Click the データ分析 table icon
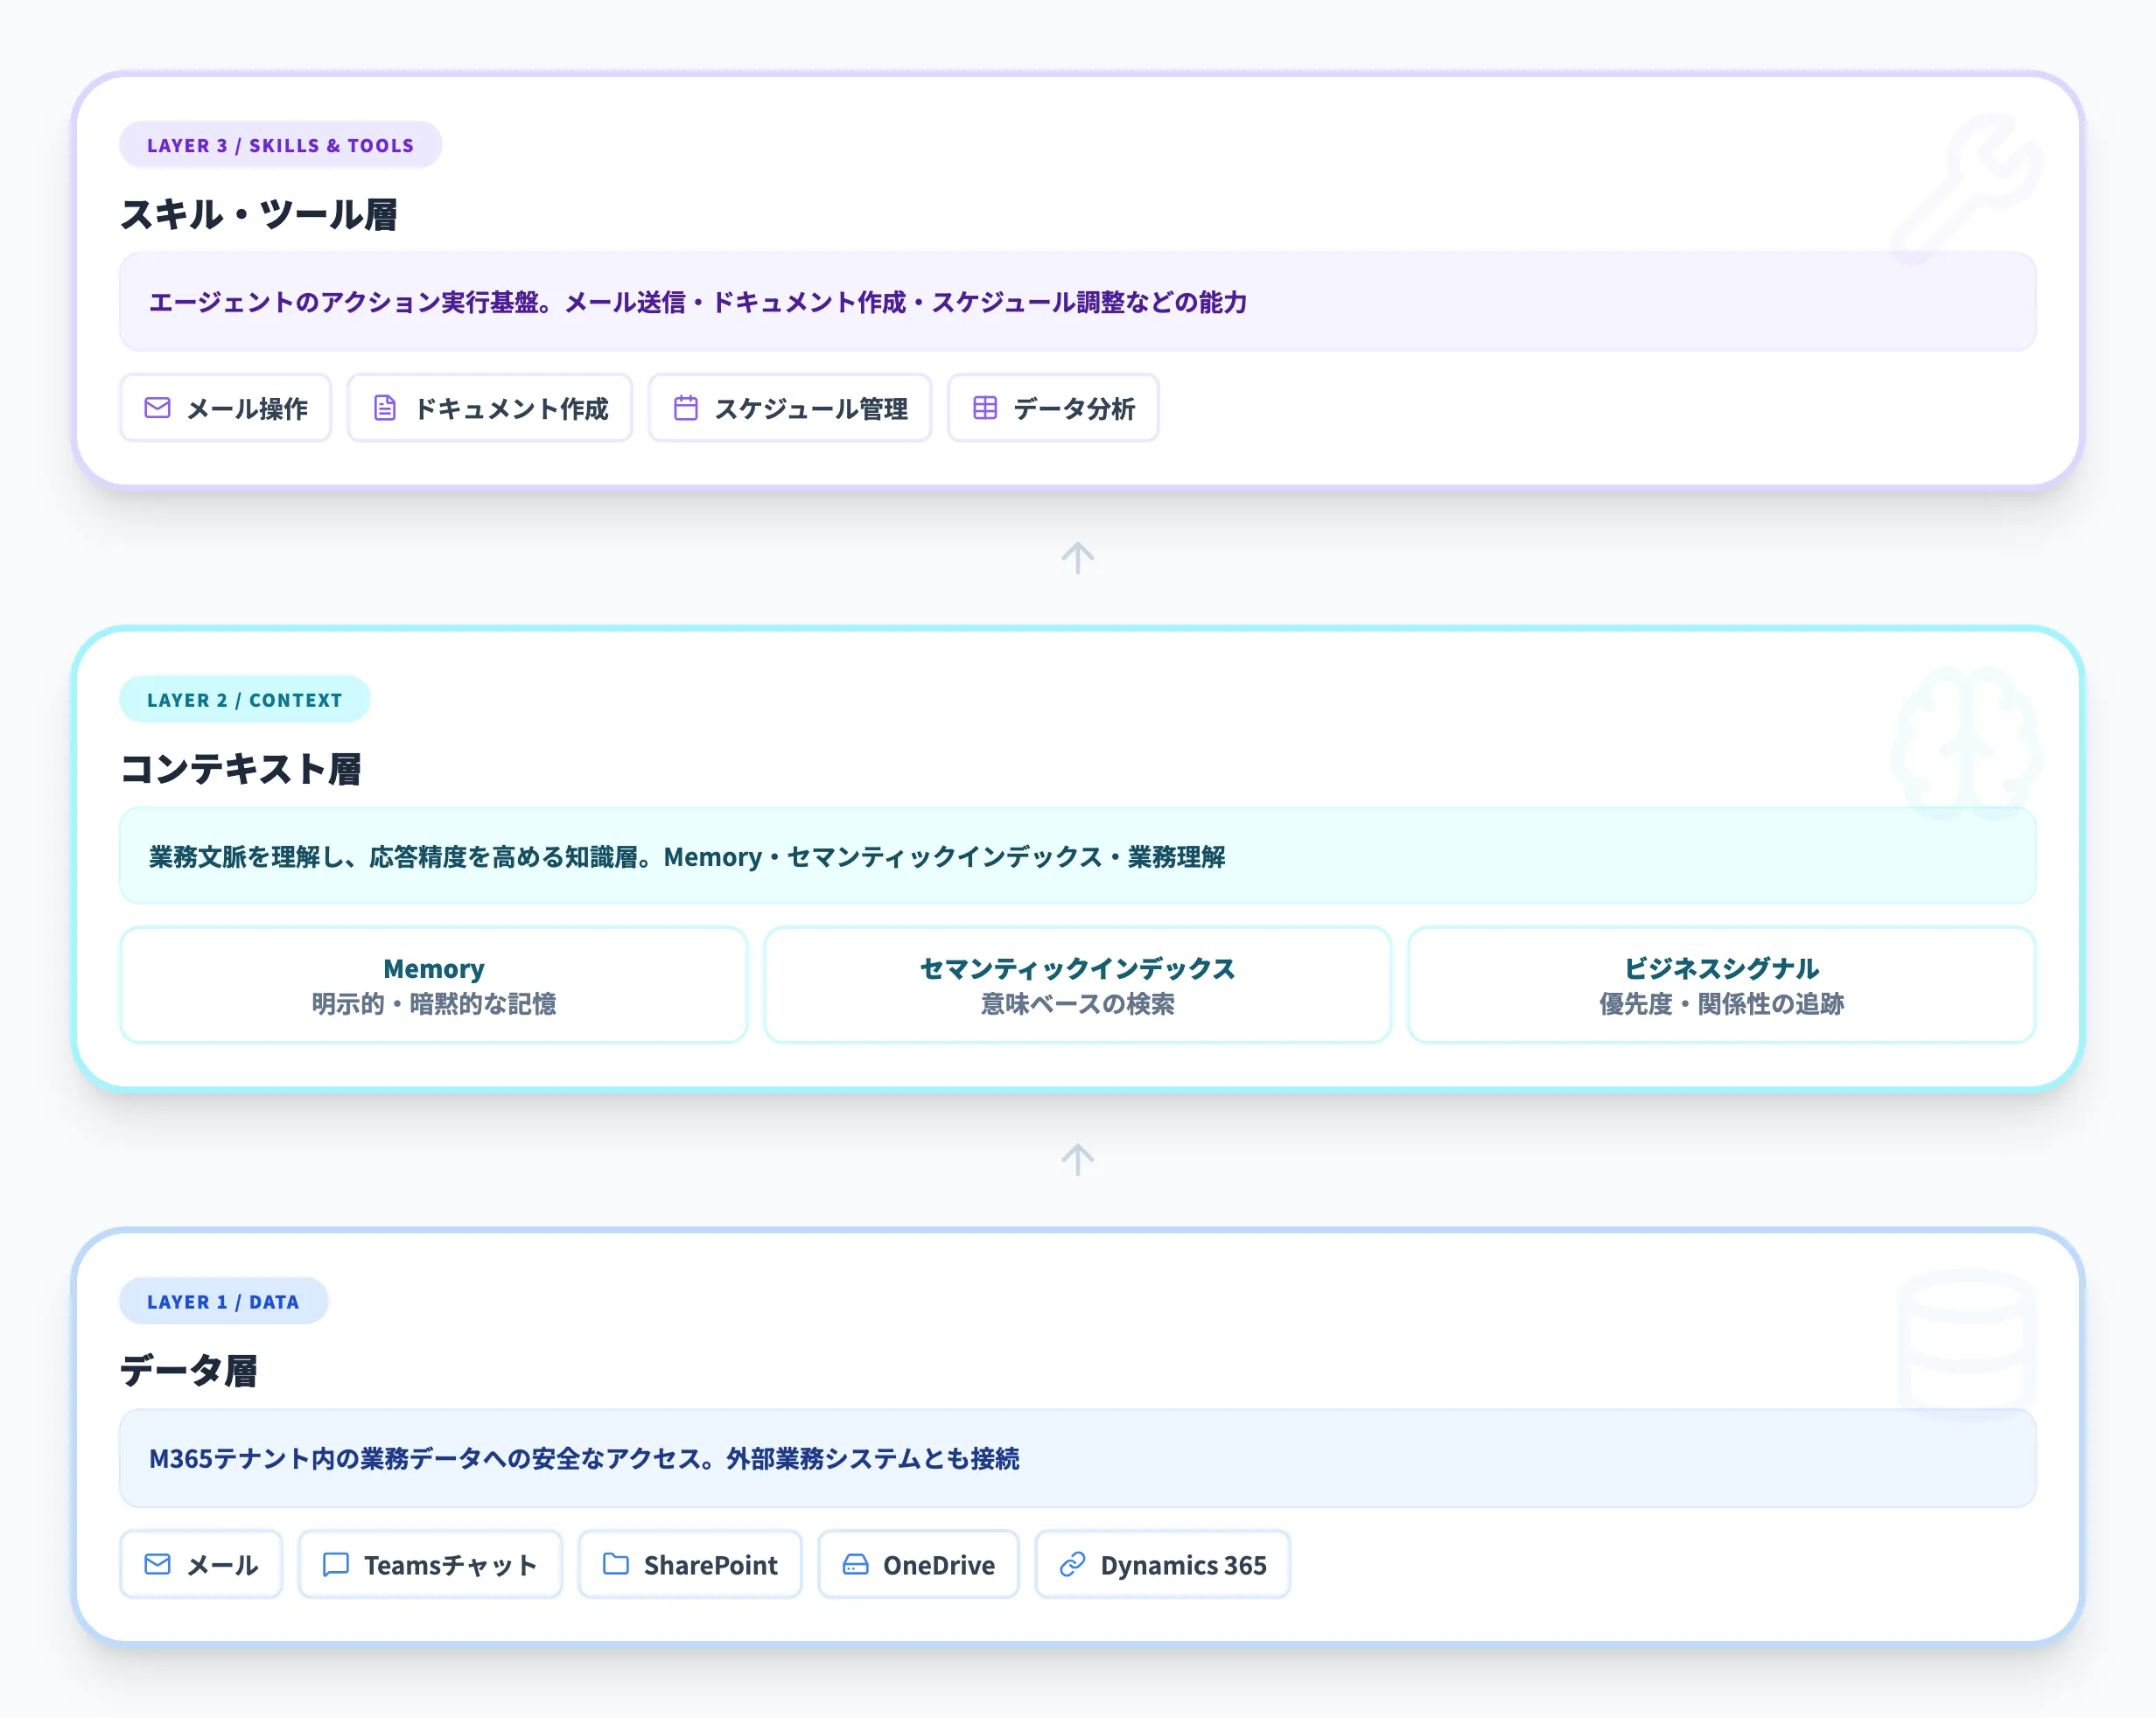Screen dimensions: 2156x1718 pos(986,408)
